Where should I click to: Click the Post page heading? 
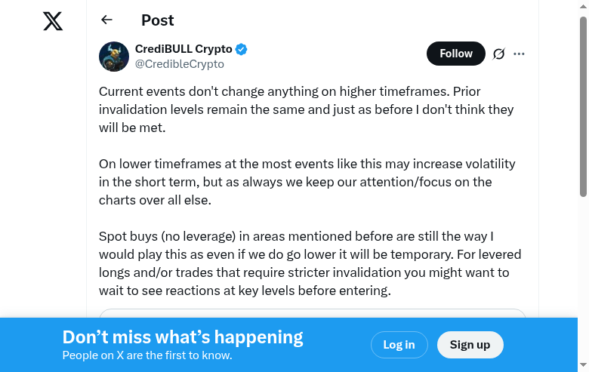click(157, 20)
